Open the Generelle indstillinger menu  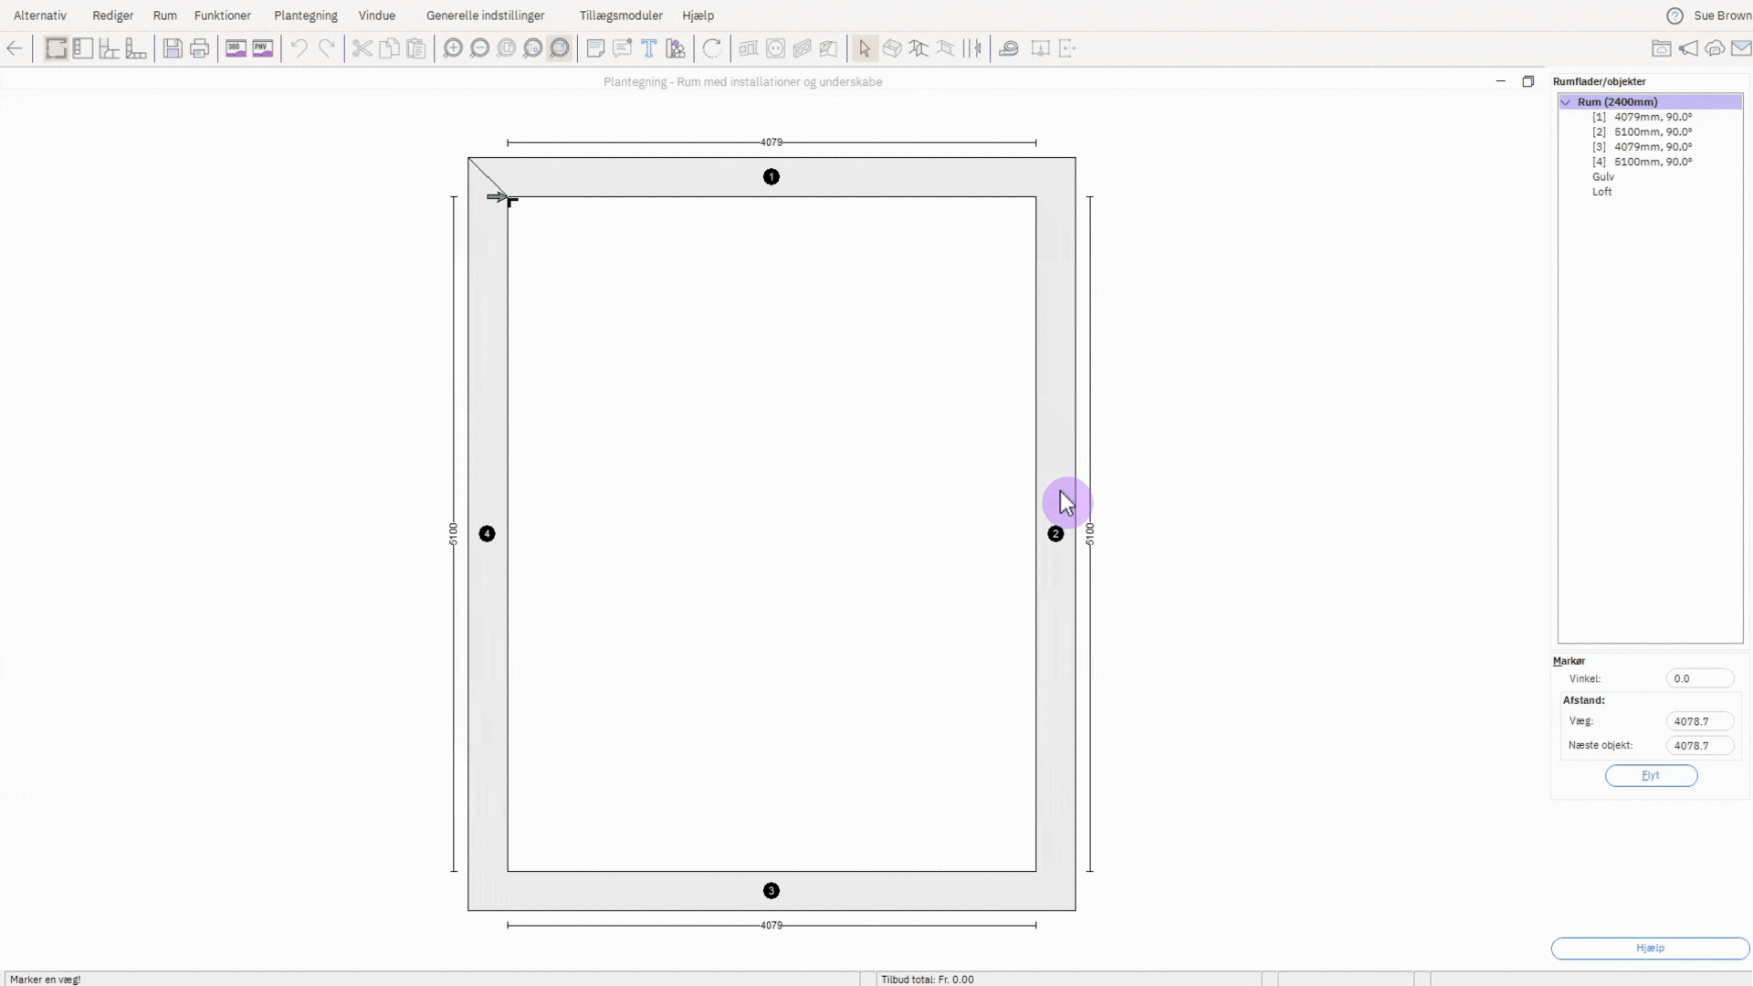click(485, 16)
